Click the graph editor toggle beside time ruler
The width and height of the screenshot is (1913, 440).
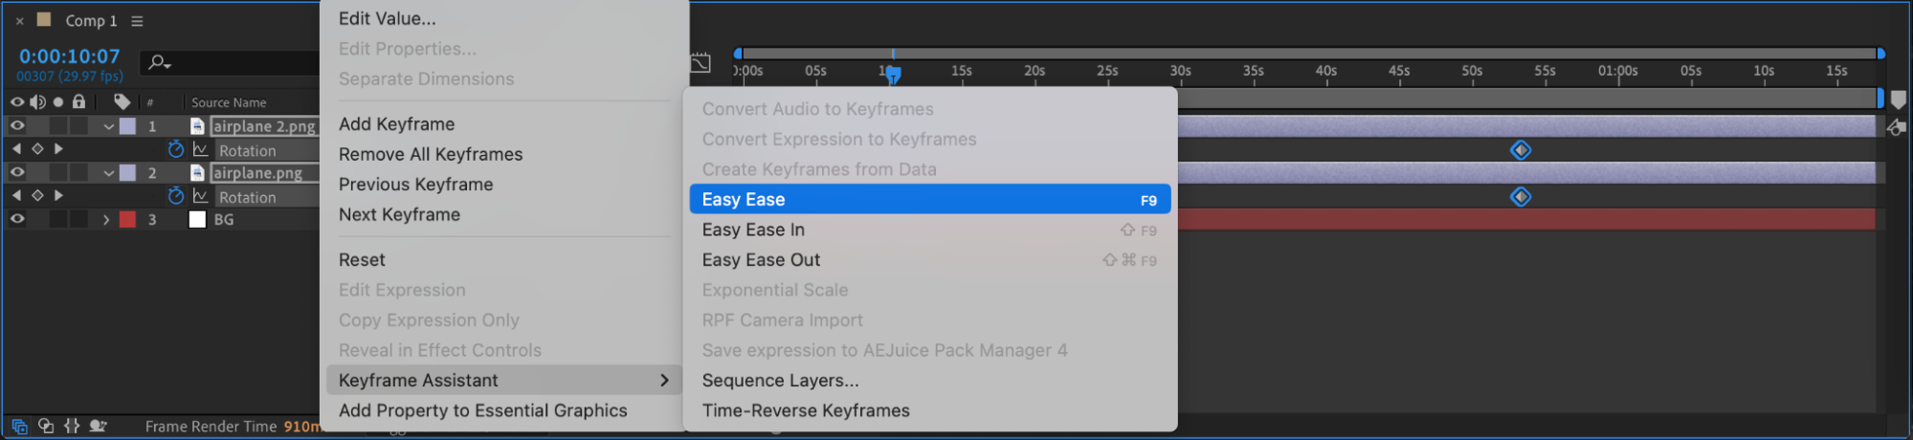[x=701, y=62]
